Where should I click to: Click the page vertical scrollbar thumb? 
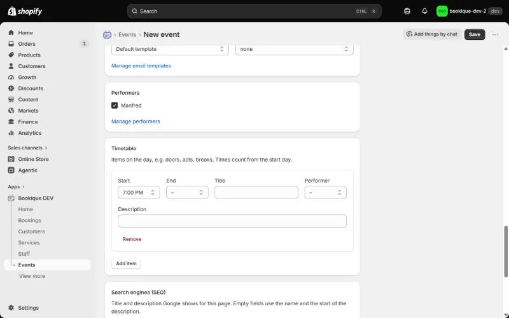coord(506,252)
